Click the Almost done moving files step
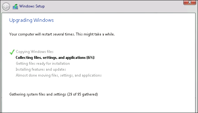Screen dimensions: 198x113 click(58, 75)
